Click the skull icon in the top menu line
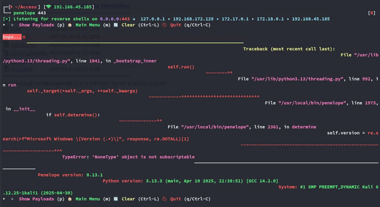Screen dimensions: 380x207 [12, 25]
